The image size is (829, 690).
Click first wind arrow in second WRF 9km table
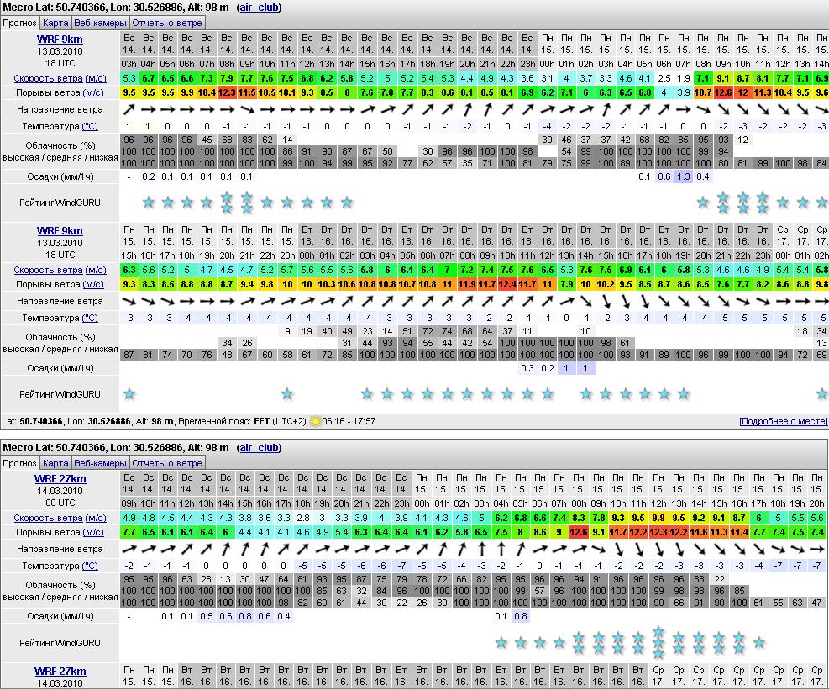point(129,301)
